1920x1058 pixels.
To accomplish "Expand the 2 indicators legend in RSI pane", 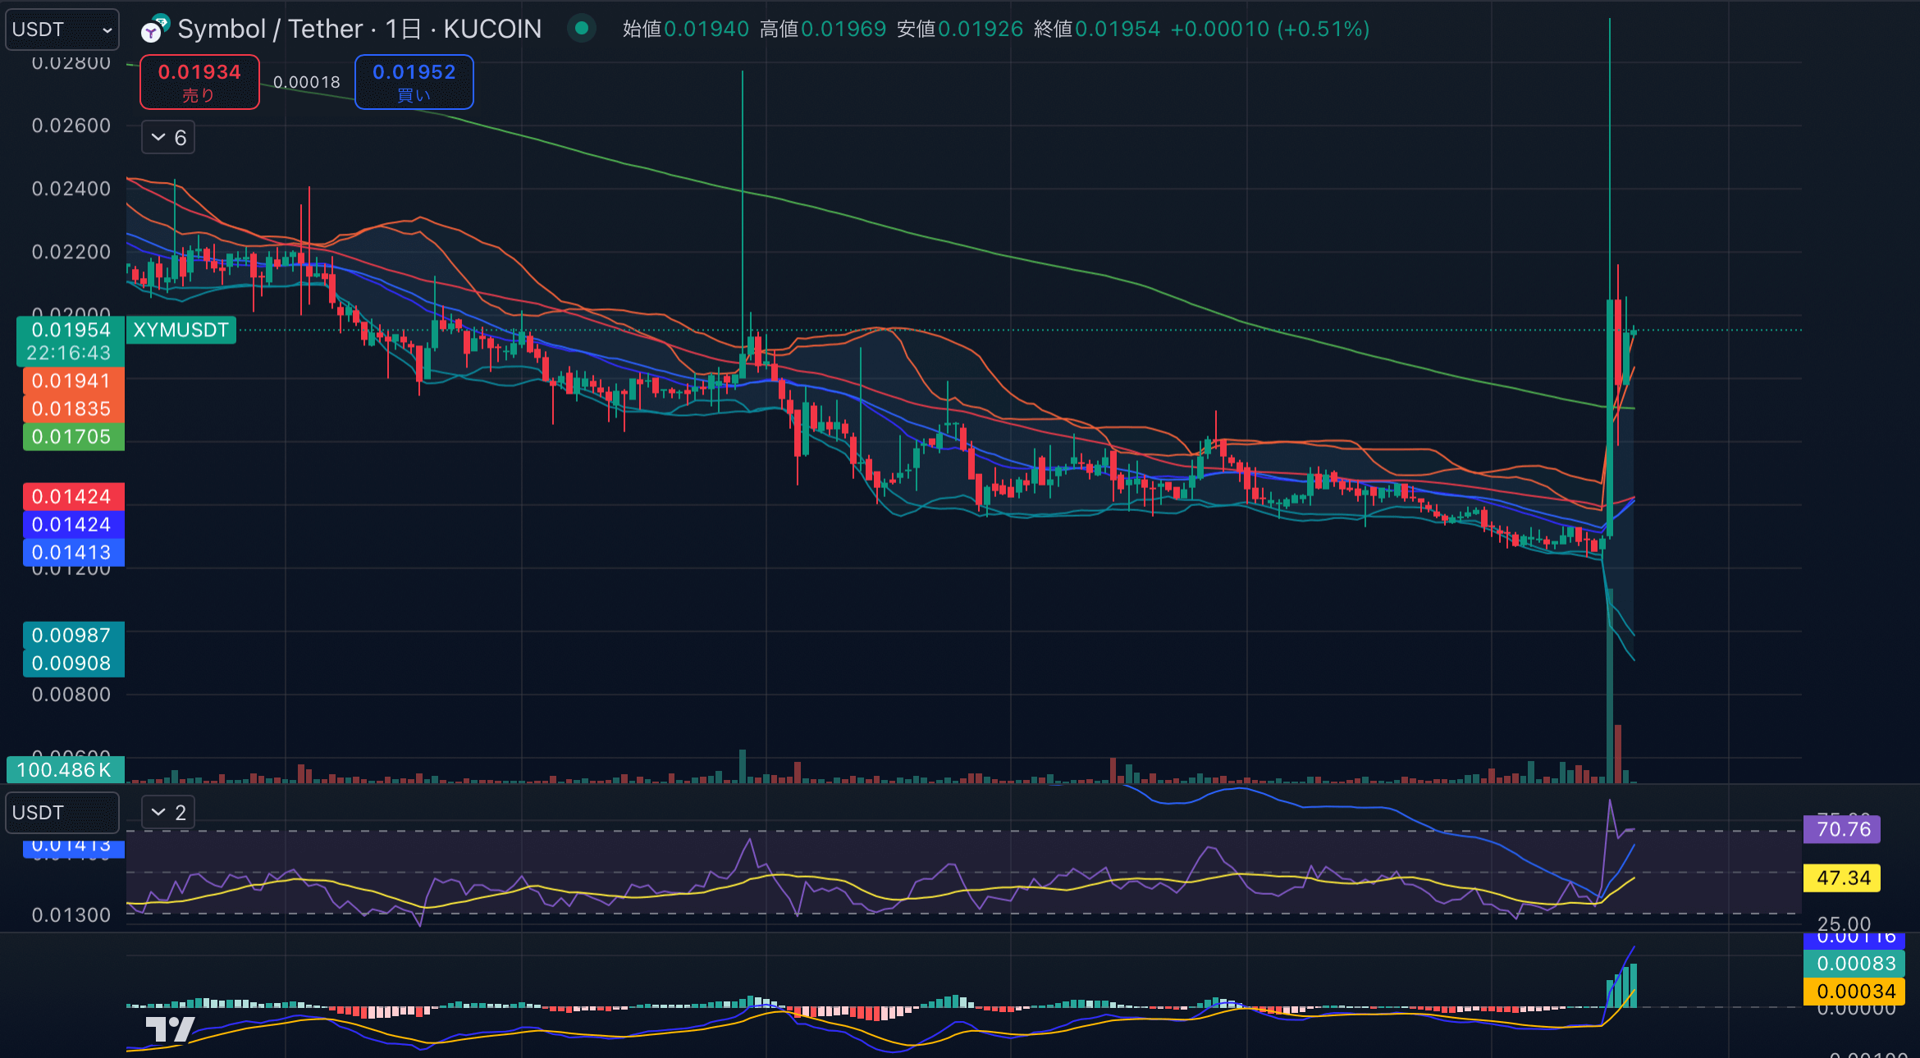I will click(x=168, y=813).
